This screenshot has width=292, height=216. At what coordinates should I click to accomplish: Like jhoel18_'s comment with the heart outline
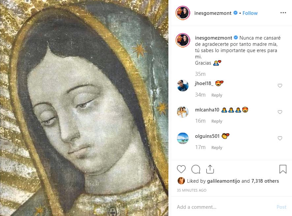pos(280,85)
